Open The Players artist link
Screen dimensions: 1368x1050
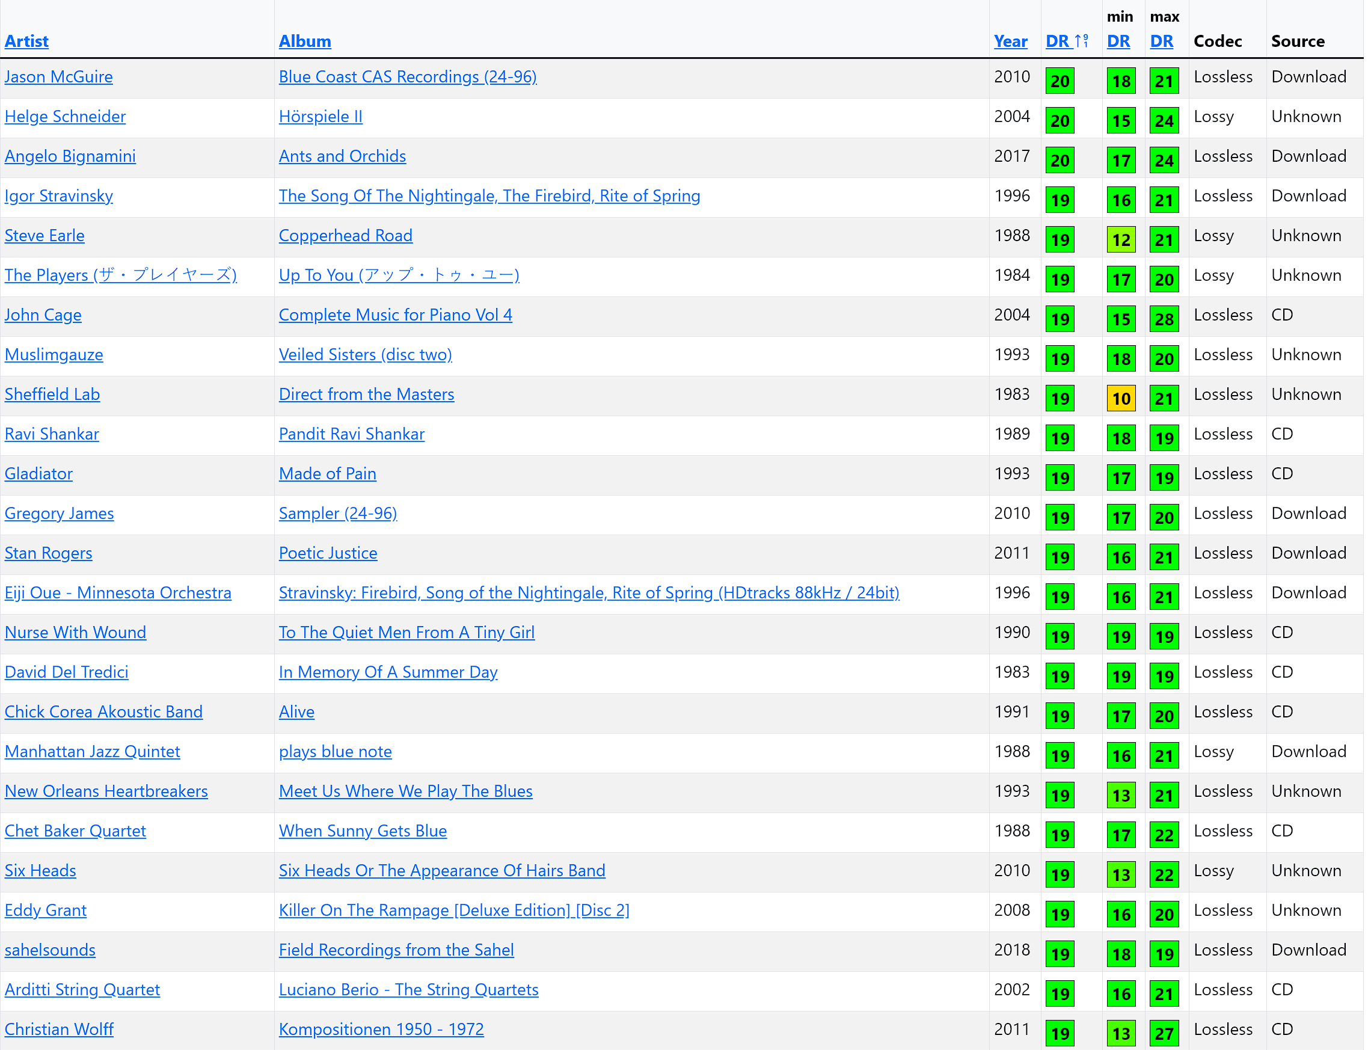121,275
